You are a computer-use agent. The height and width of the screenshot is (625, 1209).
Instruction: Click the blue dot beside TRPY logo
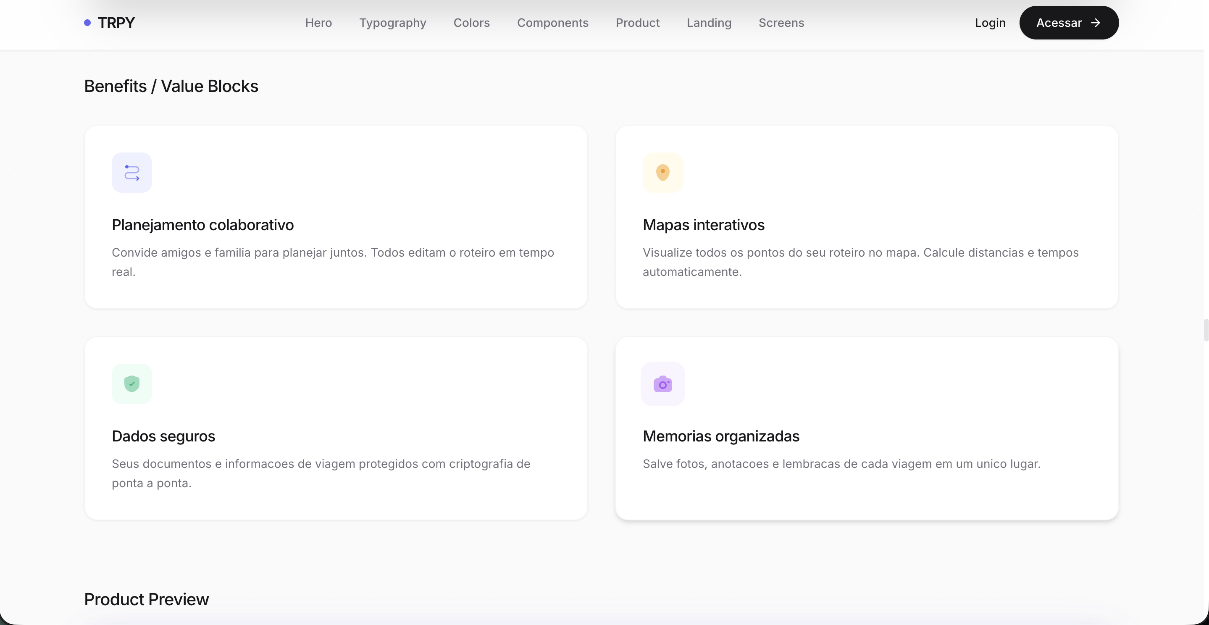click(87, 23)
